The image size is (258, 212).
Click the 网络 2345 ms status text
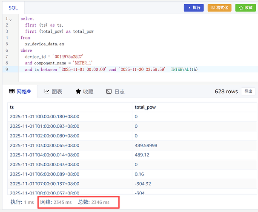coord(56,202)
